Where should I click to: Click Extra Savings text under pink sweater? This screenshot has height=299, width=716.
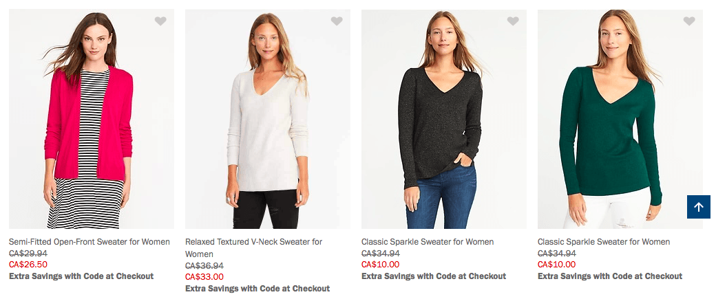click(81, 276)
